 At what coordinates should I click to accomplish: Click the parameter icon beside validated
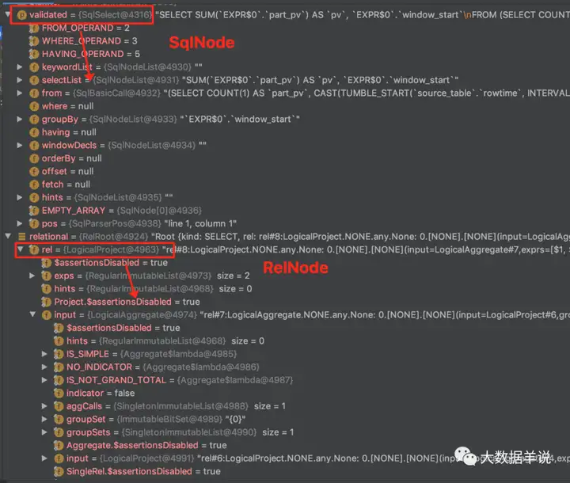tap(22, 15)
